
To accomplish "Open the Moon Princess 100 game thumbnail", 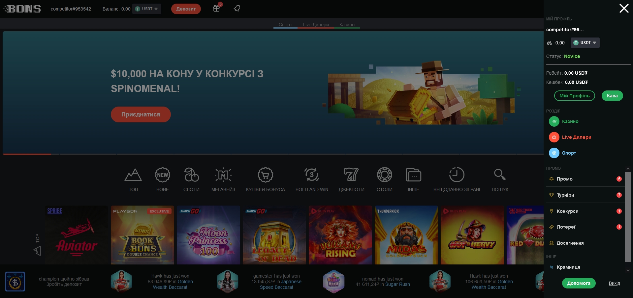I will 208,235.
